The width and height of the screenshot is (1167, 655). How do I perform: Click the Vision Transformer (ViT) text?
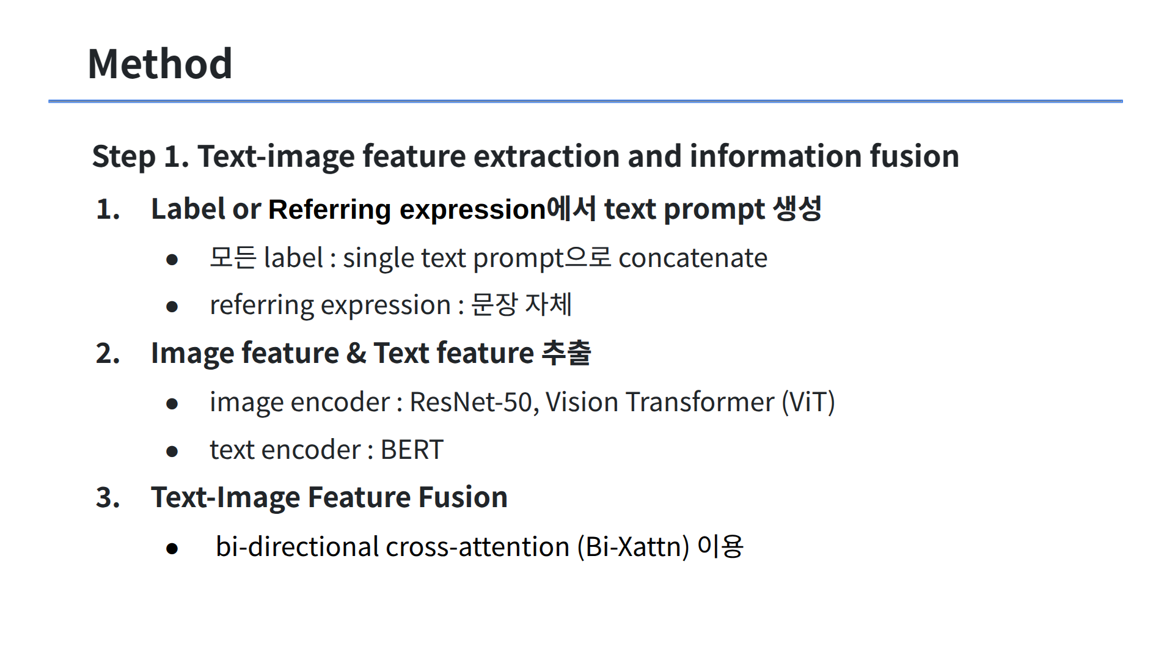(x=690, y=402)
